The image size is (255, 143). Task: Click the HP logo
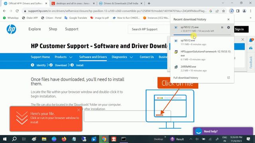11,29
